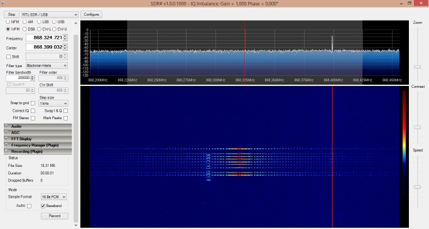Viewport: 429px width, 229px height.
Task: Adjust the Contrast slider handle
Action: click(417, 127)
